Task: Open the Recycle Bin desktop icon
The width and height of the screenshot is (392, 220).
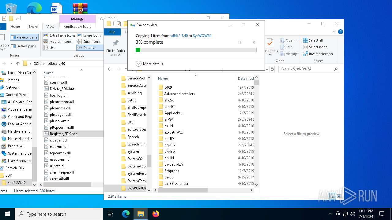Action: click(x=12, y=8)
